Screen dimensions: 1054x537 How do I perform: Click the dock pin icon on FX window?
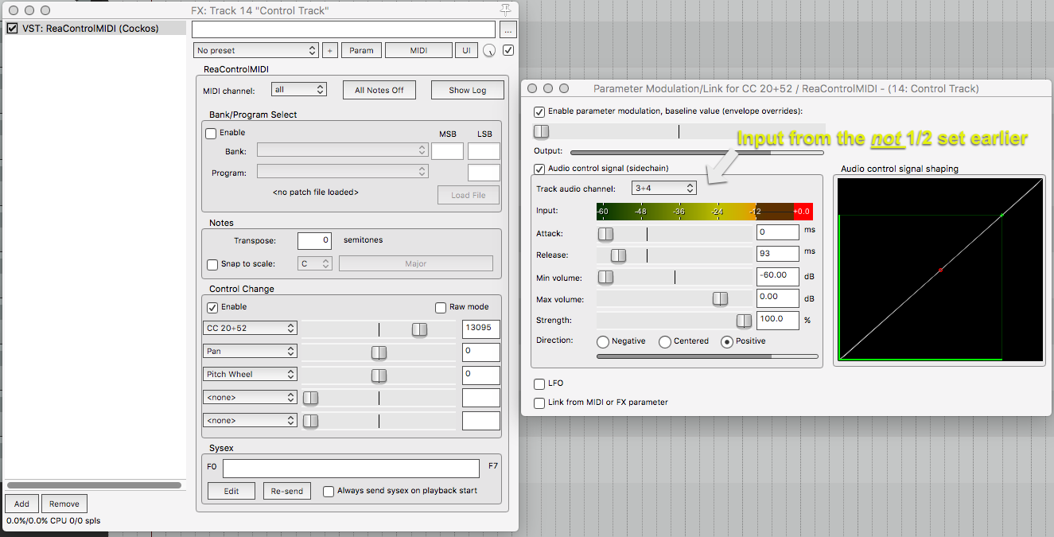504,10
